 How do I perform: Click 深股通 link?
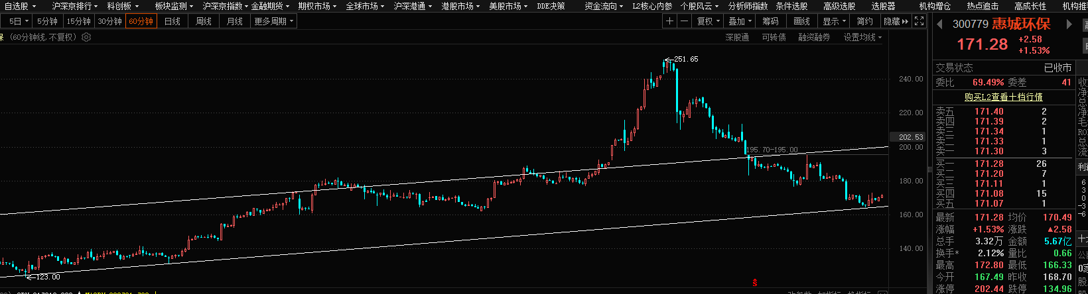point(737,38)
